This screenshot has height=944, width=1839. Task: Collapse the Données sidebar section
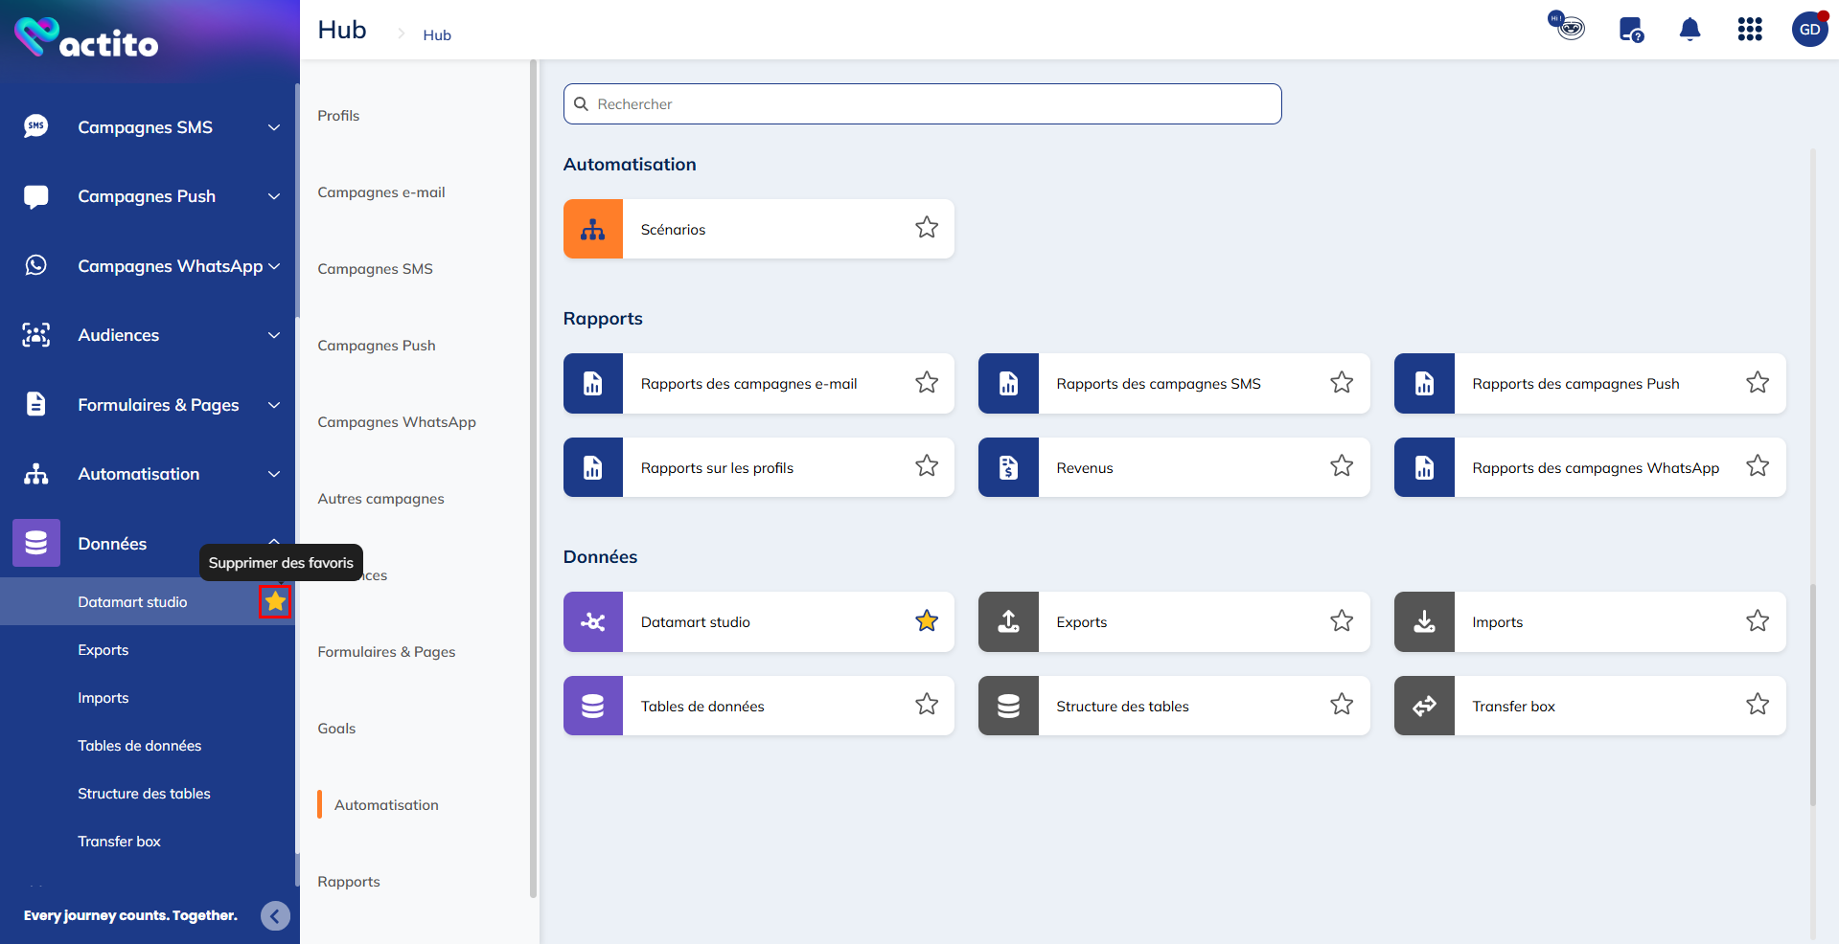coord(274,542)
